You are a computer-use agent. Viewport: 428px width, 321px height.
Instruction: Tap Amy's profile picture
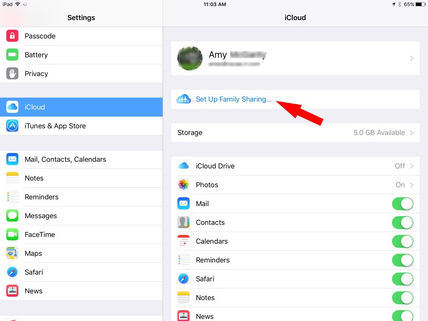pos(190,58)
